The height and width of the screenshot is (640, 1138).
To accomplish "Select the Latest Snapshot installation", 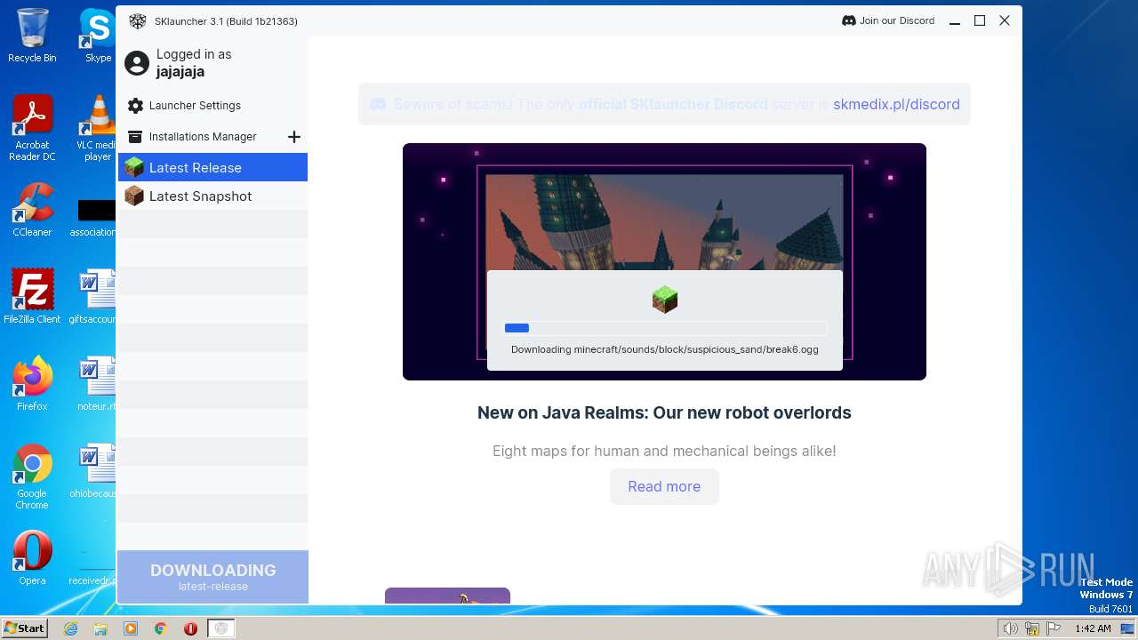I will (212, 196).
